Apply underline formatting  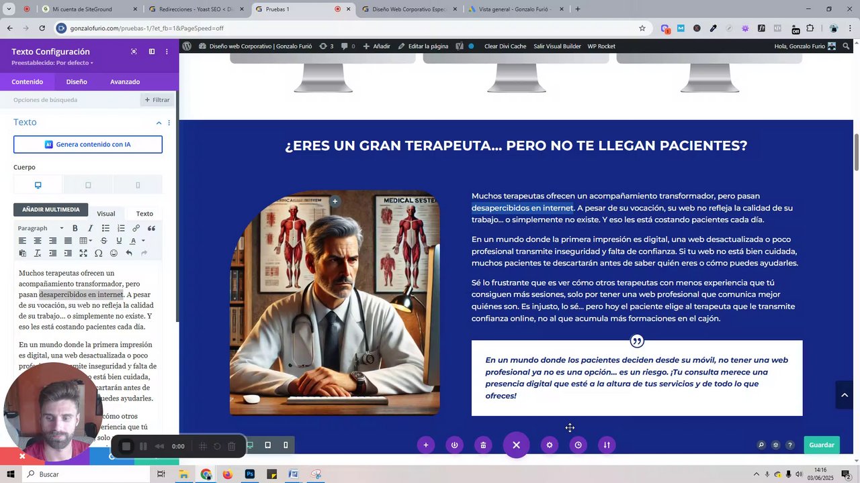[x=119, y=241]
